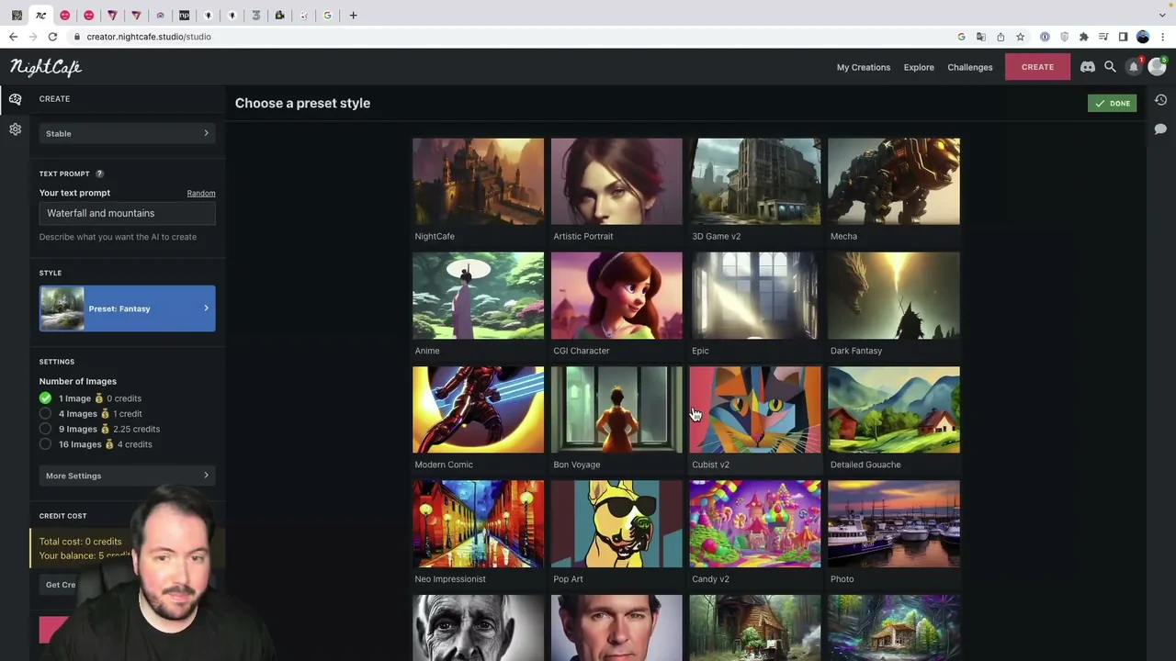This screenshot has height=661, width=1176.
Task: Click the text prompt help question mark
Action: [x=99, y=174]
